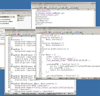Open 検索 menu in webapp.ini window
Viewport: 100px width, 96px height.
tap(46, 5)
